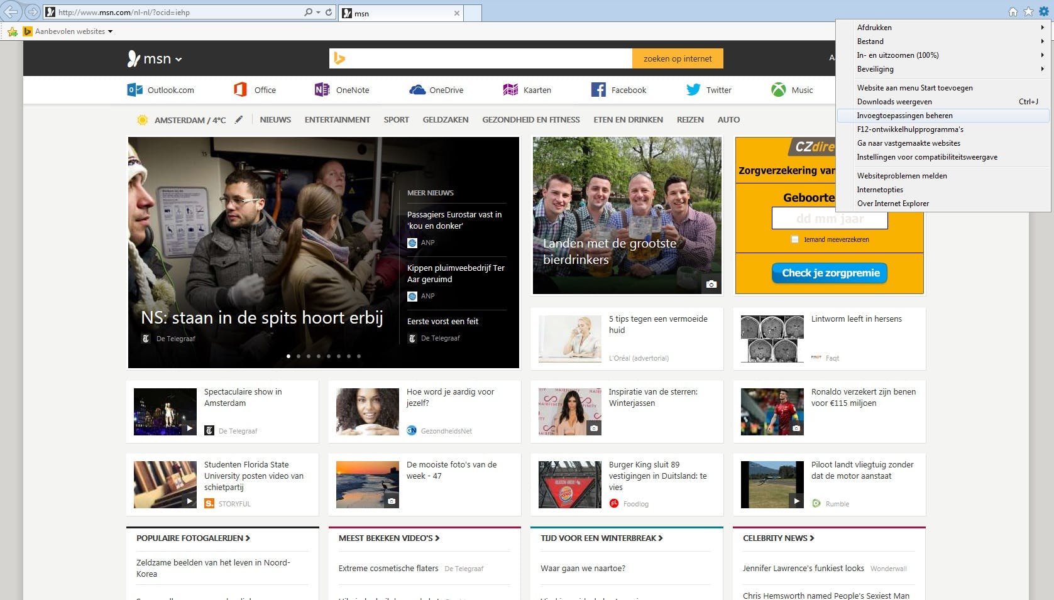The image size is (1054, 600).
Task: Play the Spectaculaire show in Amsterdam video
Action: click(x=189, y=428)
